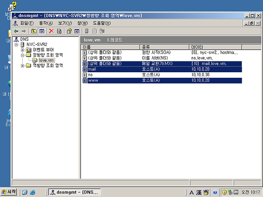Click the record icon of the mail host row
The width and height of the screenshot is (263, 197).
[85, 69]
